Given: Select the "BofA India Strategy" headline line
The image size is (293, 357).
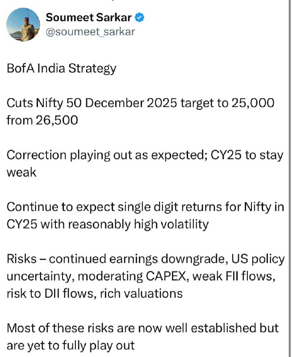Looking at the screenshot, I should click(x=62, y=68).
